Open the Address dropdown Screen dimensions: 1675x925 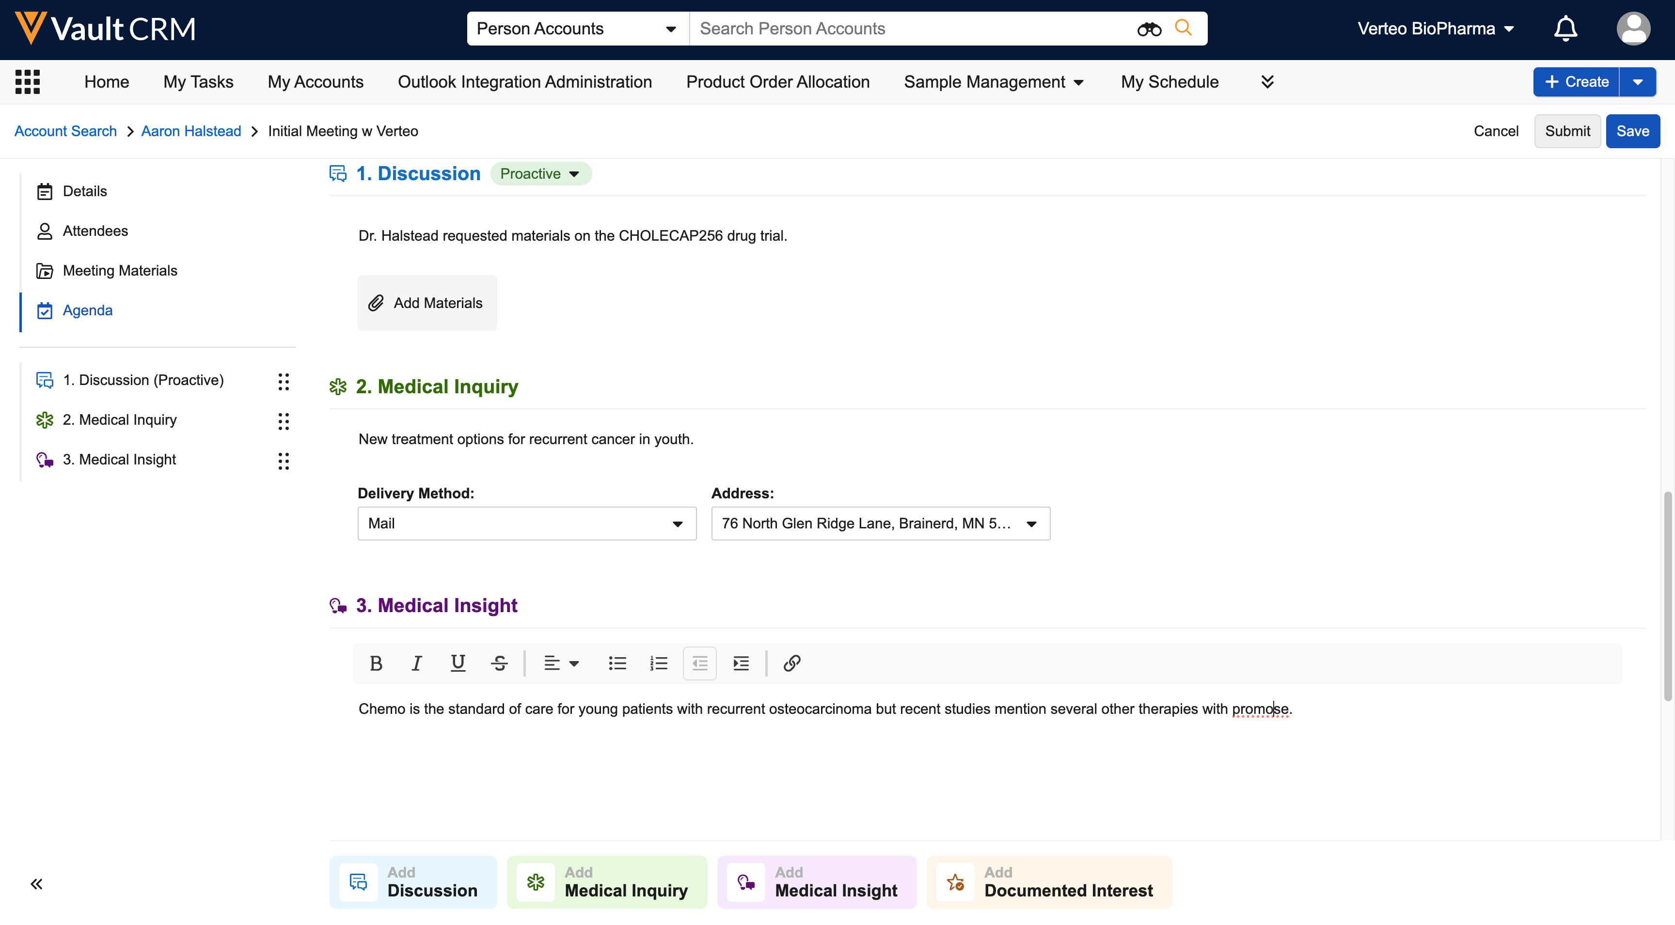coord(880,524)
